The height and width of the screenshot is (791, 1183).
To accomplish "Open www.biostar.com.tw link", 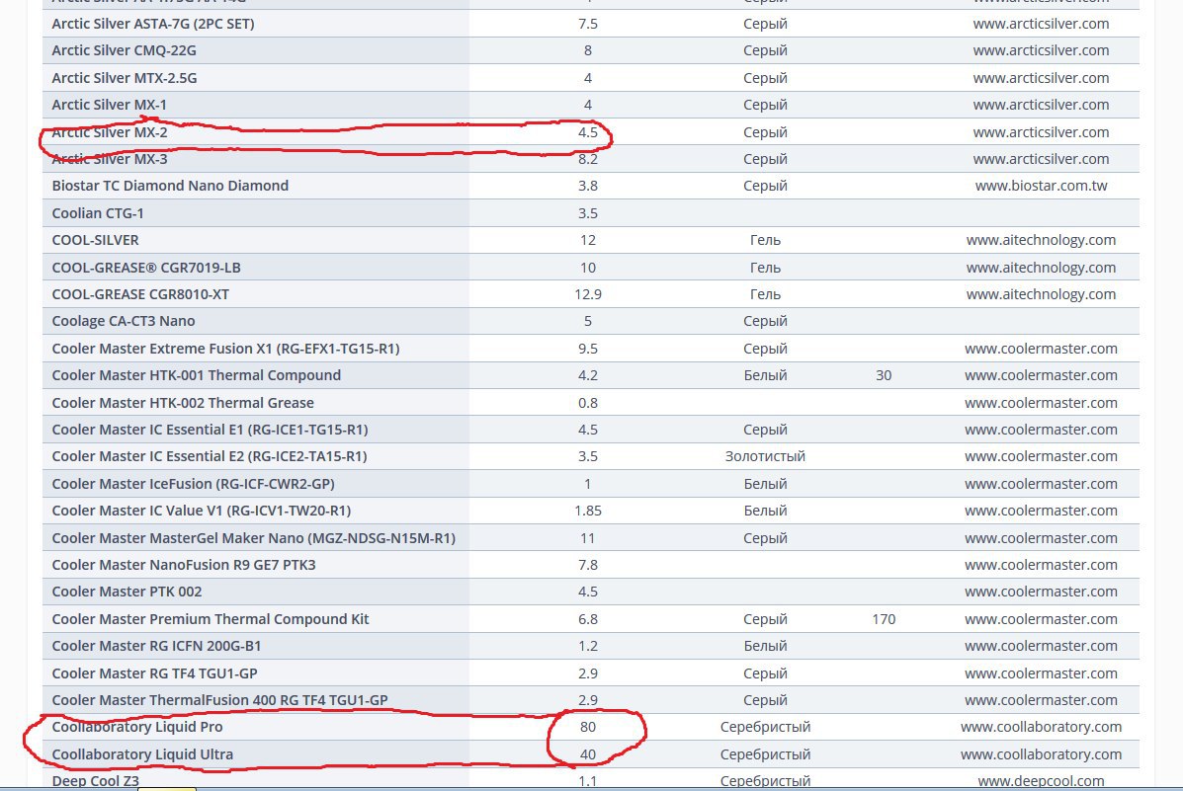I will [1041, 186].
